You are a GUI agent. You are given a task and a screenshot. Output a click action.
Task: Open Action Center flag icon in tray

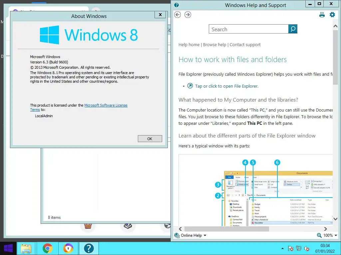tap(290, 248)
